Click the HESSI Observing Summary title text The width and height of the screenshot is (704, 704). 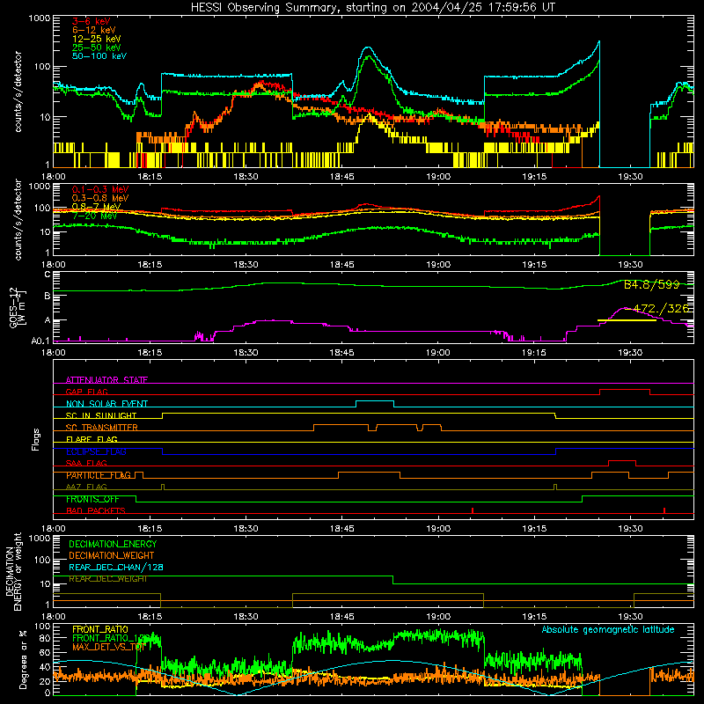(372, 7)
